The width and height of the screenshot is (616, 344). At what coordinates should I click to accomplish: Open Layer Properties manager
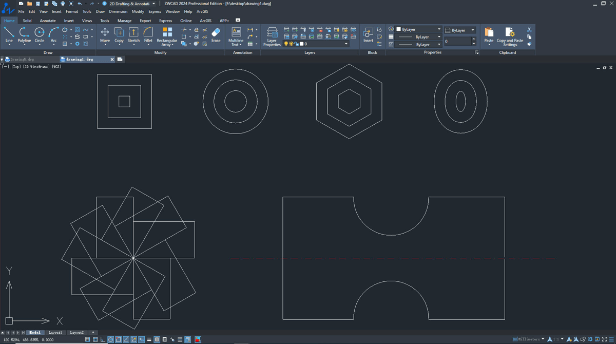272,36
